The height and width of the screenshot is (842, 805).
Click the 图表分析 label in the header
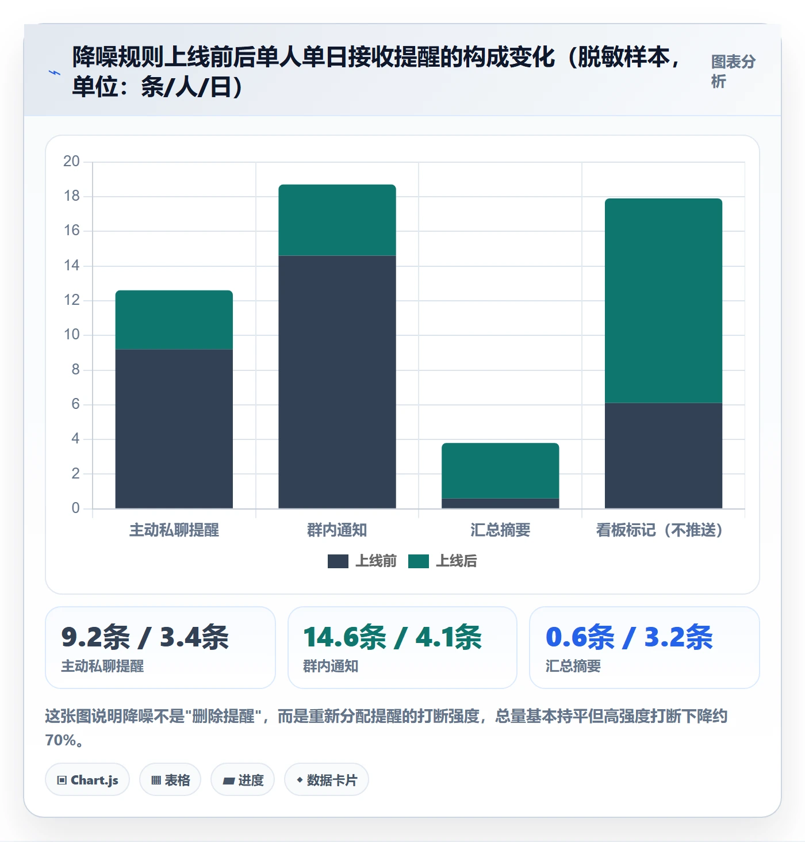pyautogui.click(x=733, y=71)
